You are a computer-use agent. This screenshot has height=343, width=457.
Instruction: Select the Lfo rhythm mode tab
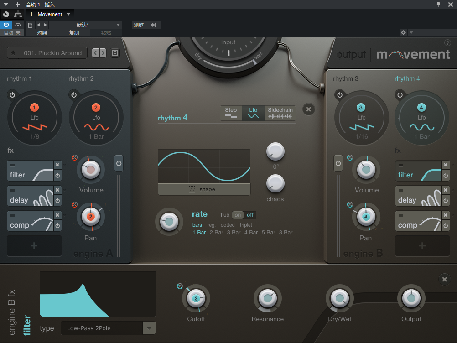tap(253, 113)
